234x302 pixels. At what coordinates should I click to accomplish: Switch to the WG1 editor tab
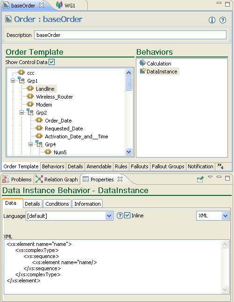[x=70, y=6]
